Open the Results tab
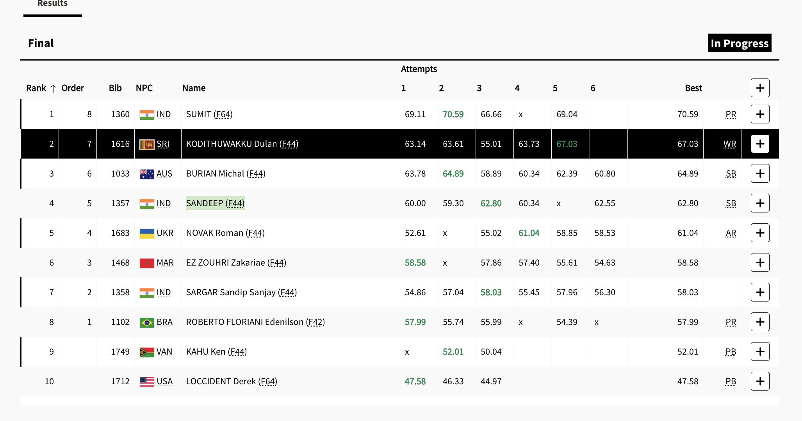Image resolution: width=802 pixels, height=421 pixels. pos(53,4)
